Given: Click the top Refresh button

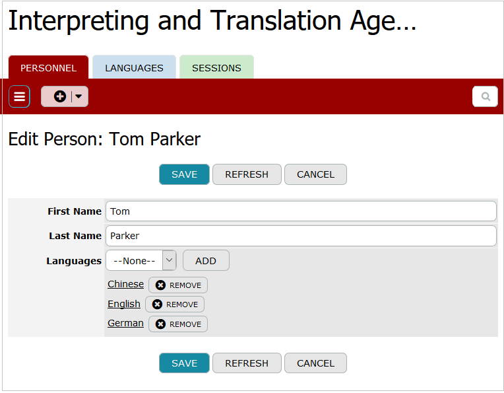Looking at the screenshot, I should [247, 174].
